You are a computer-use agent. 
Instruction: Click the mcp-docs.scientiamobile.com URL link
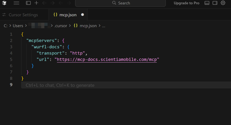coord(107,59)
